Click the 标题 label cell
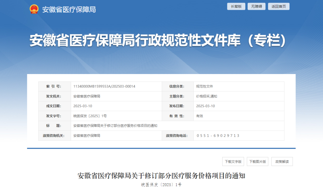 [x=55, y=126]
